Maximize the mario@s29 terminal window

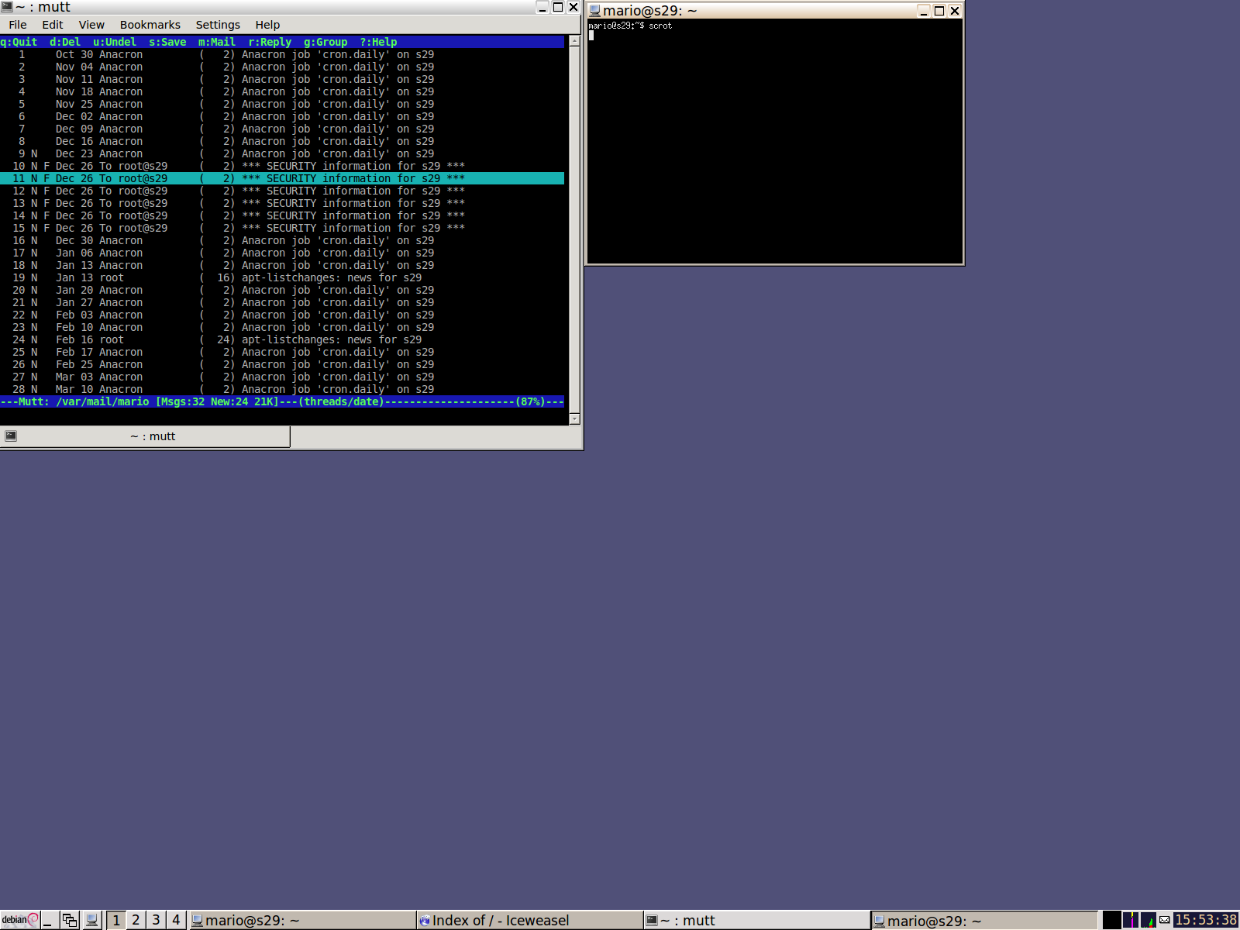(x=939, y=11)
